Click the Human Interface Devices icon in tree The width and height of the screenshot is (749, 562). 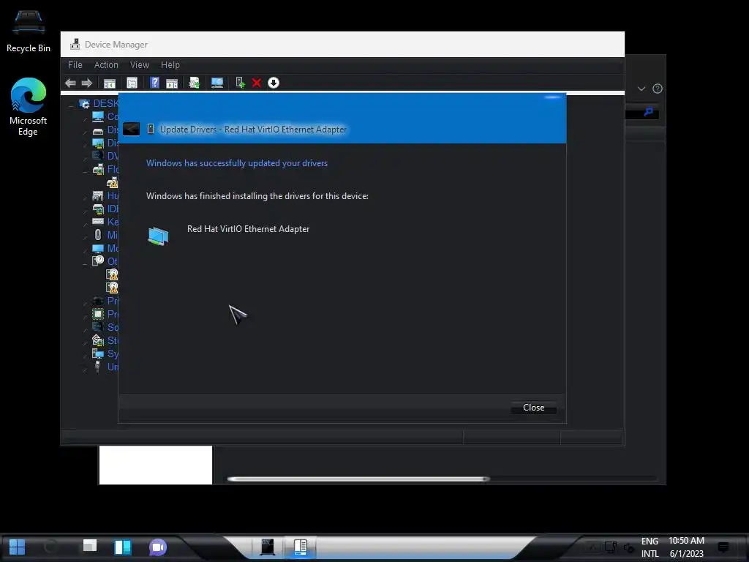point(98,195)
